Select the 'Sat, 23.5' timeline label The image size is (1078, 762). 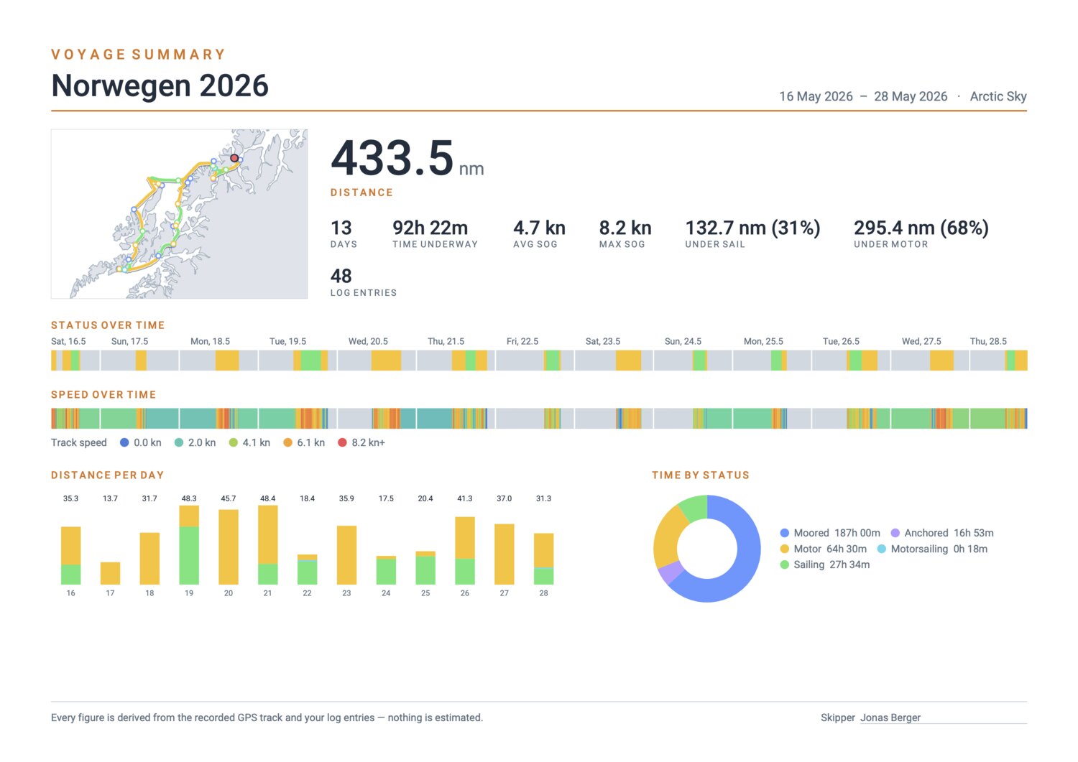coord(603,341)
